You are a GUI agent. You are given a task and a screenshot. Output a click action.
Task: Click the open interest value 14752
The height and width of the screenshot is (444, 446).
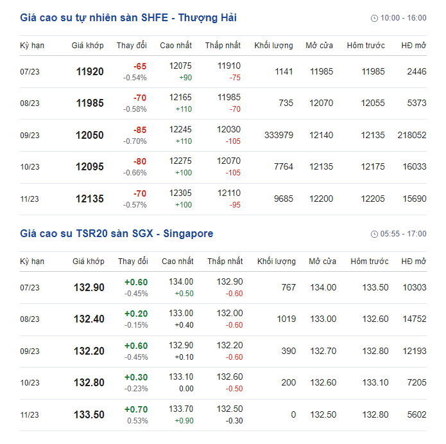coord(413,319)
